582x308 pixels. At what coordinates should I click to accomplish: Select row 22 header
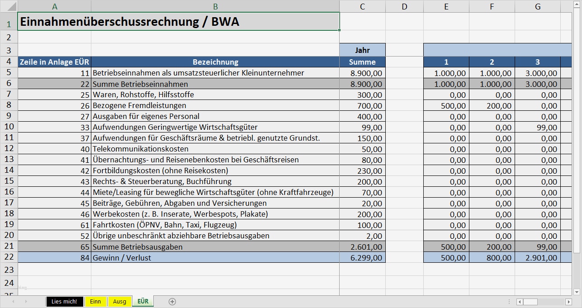[8, 258]
